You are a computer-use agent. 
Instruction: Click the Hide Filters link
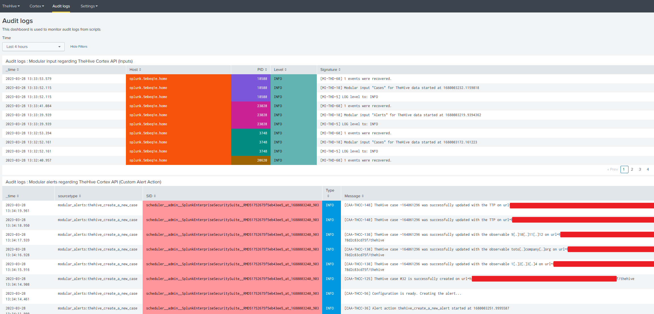coord(79,46)
